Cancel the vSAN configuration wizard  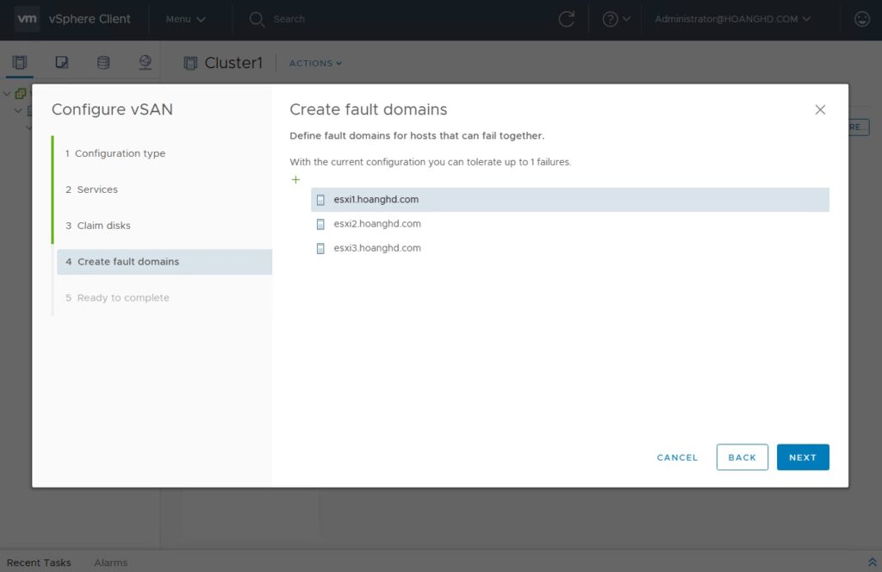pos(677,457)
